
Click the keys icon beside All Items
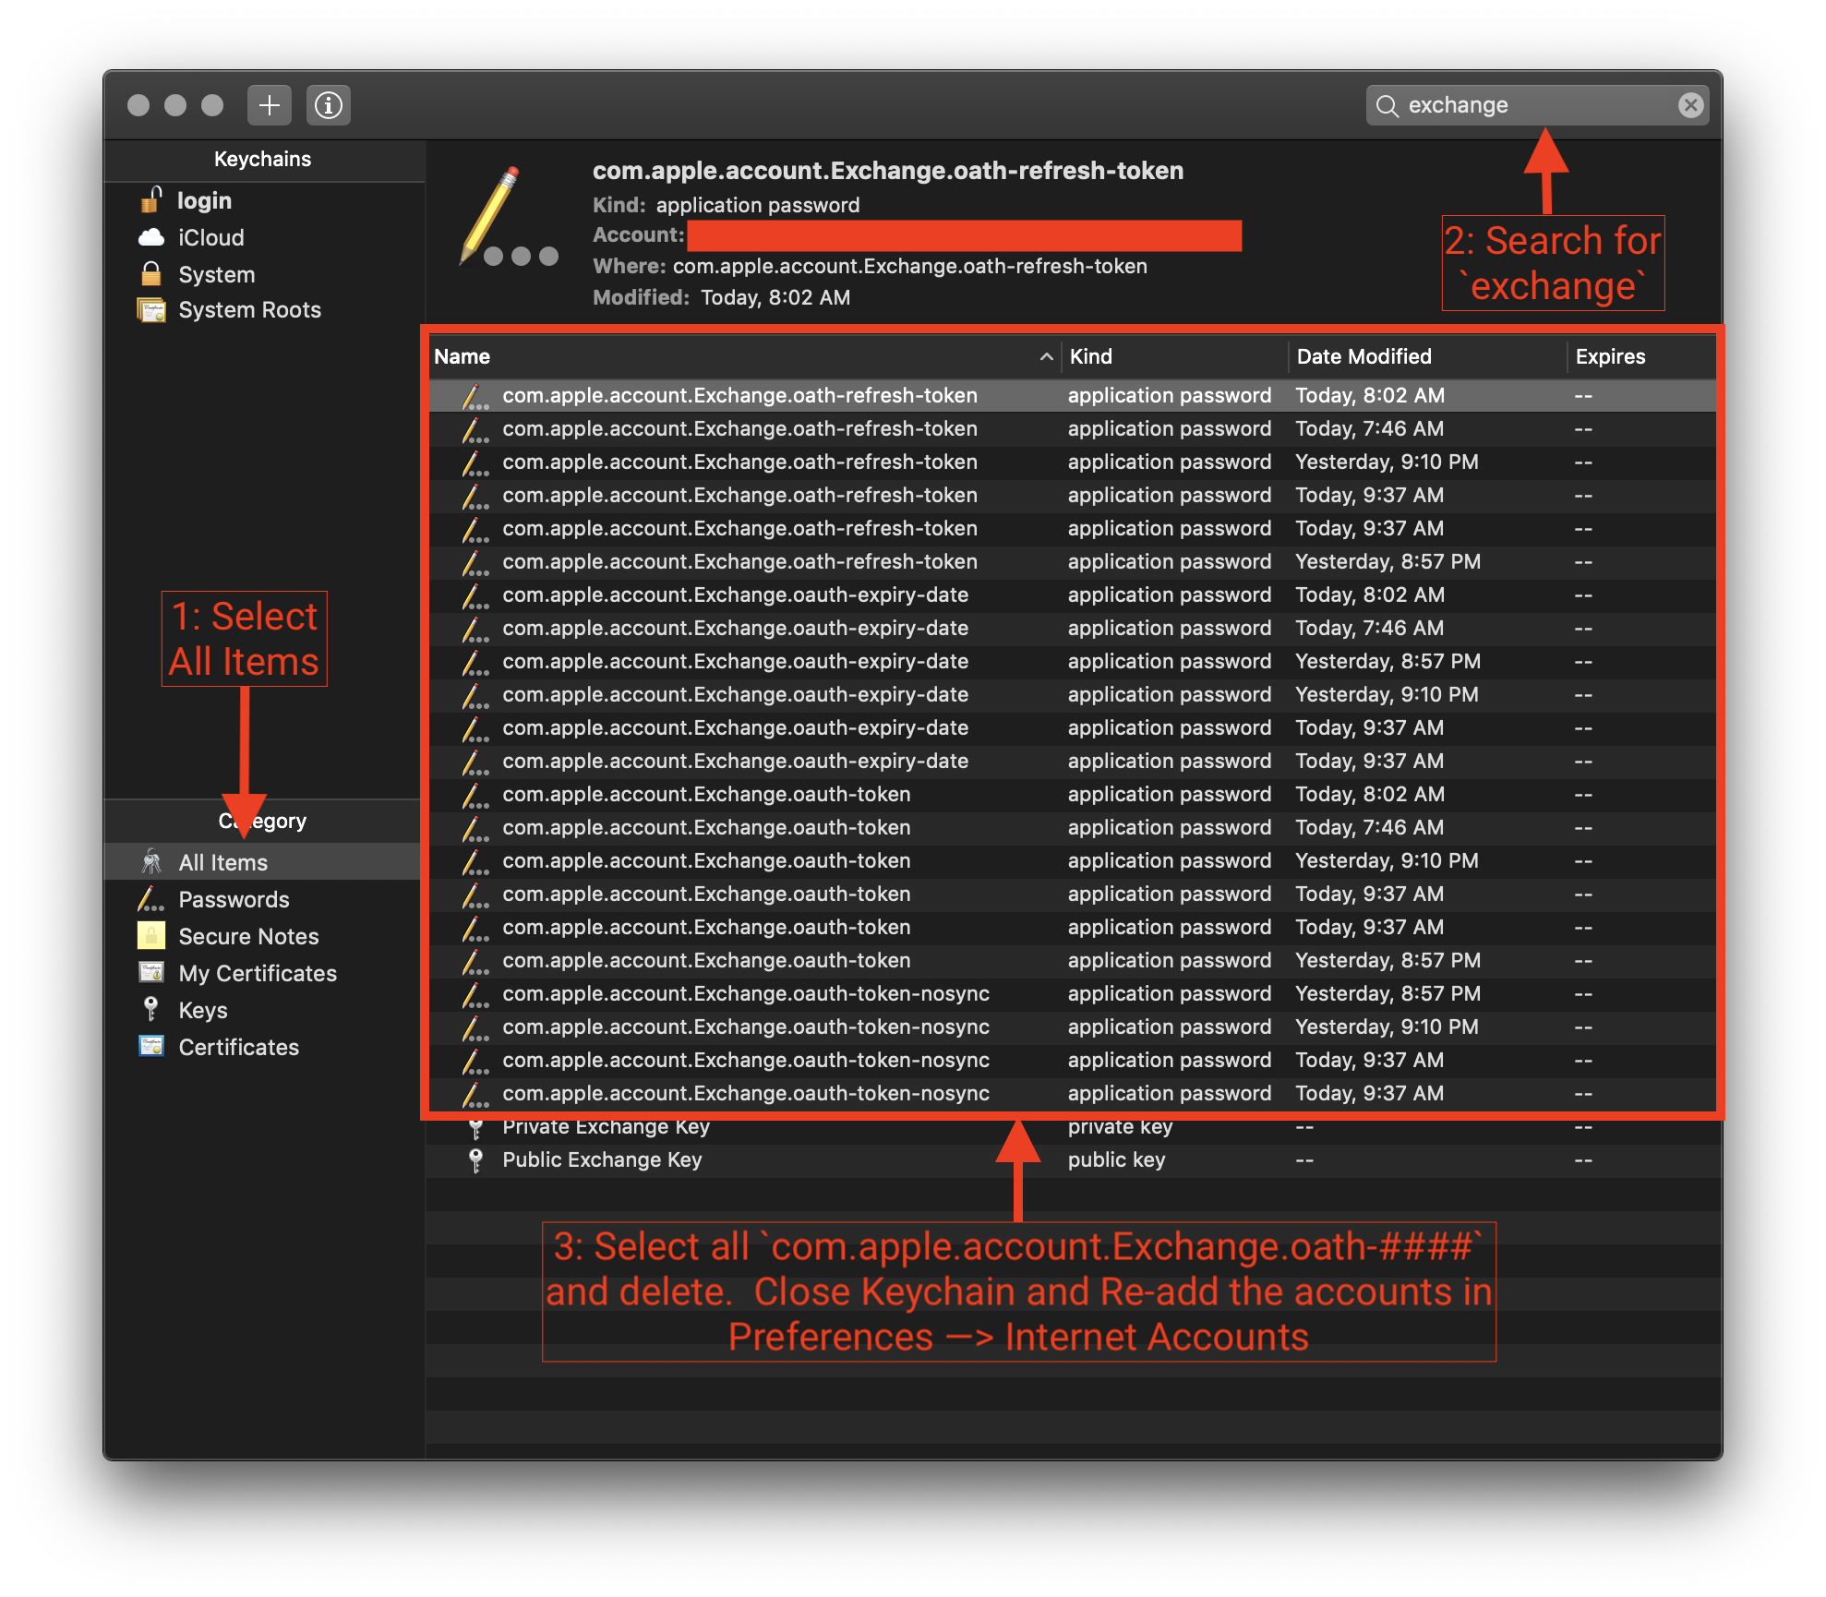[x=151, y=862]
